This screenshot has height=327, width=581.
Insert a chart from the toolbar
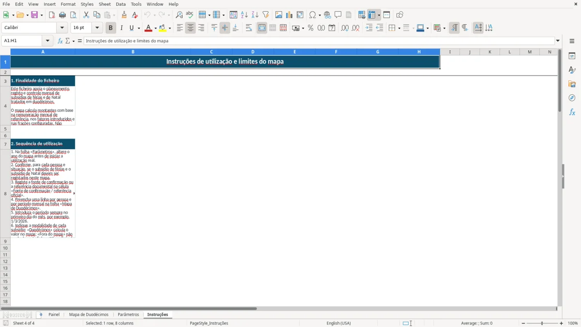coord(290,15)
